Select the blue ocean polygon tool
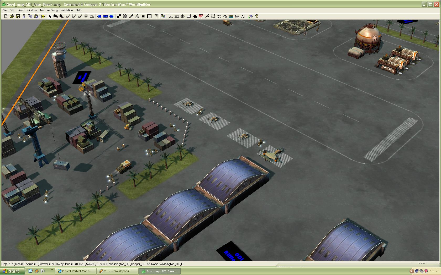Image resolution: width=441 pixels, height=275 pixels. tap(111, 16)
